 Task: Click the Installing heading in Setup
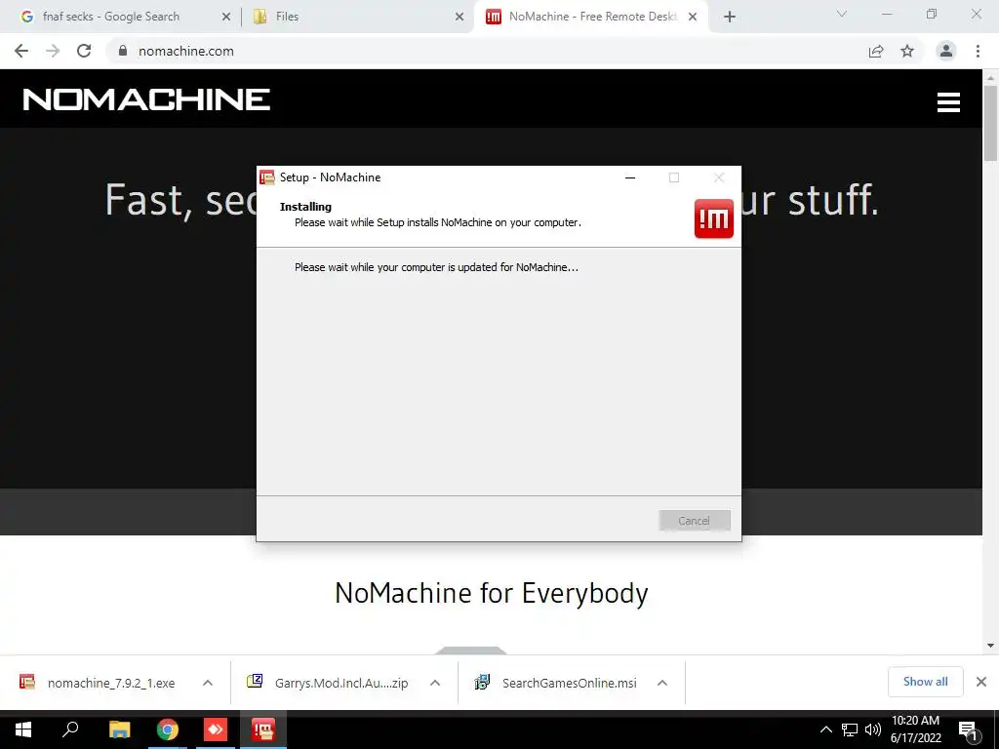click(305, 207)
